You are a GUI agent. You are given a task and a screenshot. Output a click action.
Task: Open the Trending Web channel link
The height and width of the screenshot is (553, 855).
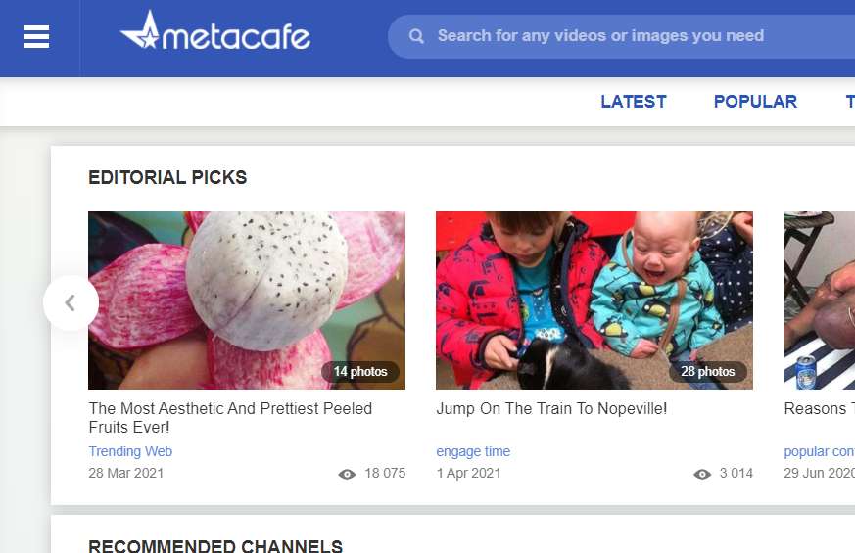pos(130,451)
